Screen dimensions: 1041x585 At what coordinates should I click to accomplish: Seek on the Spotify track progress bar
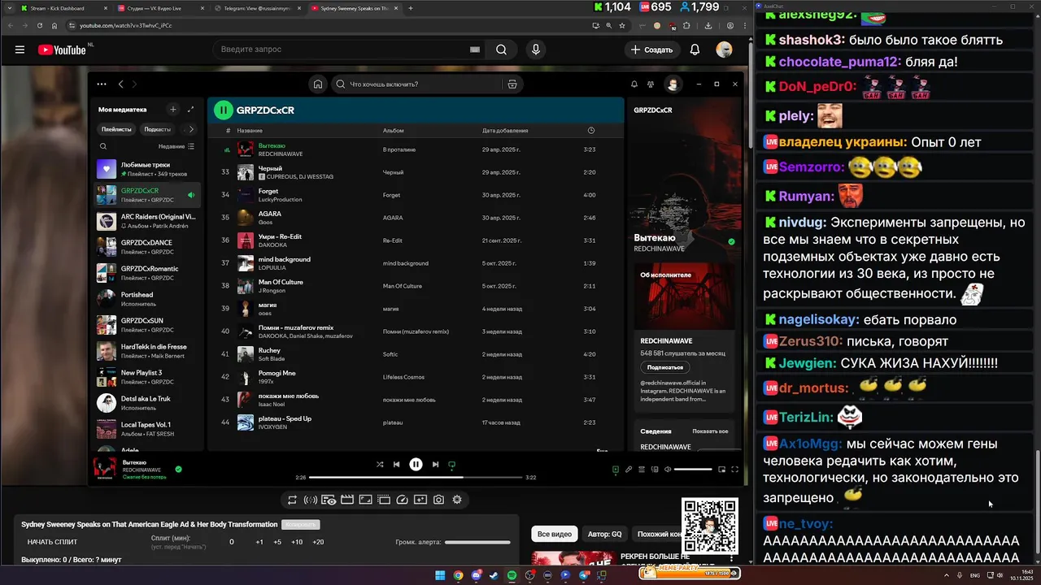coord(416,477)
